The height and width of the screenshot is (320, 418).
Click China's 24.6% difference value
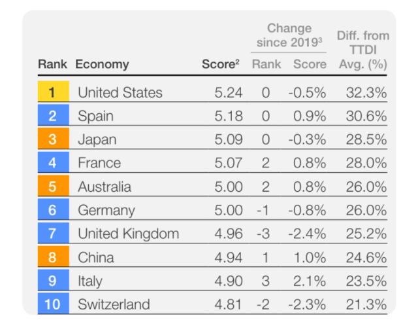pyautogui.click(x=366, y=257)
